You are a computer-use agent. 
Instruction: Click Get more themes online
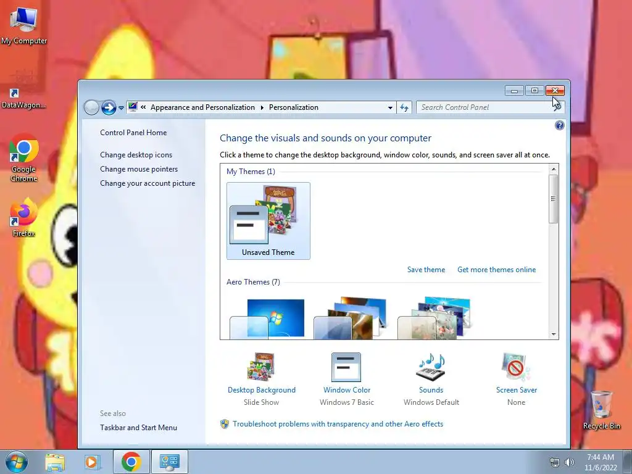(x=497, y=270)
